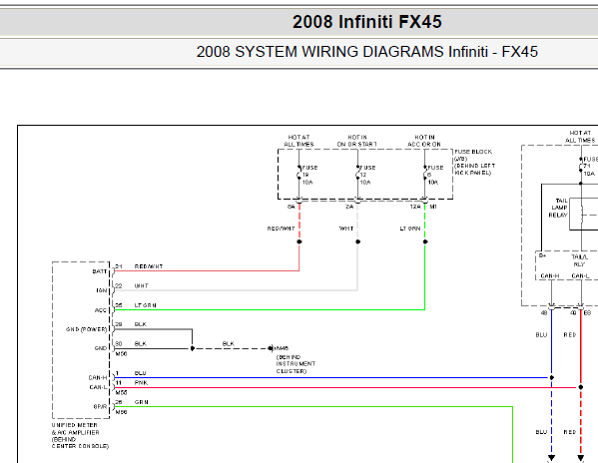This screenshot has width=598, height=463.
Task: Click the splice dot on the LT GRN wire
Action: click(x=425, y=241)
